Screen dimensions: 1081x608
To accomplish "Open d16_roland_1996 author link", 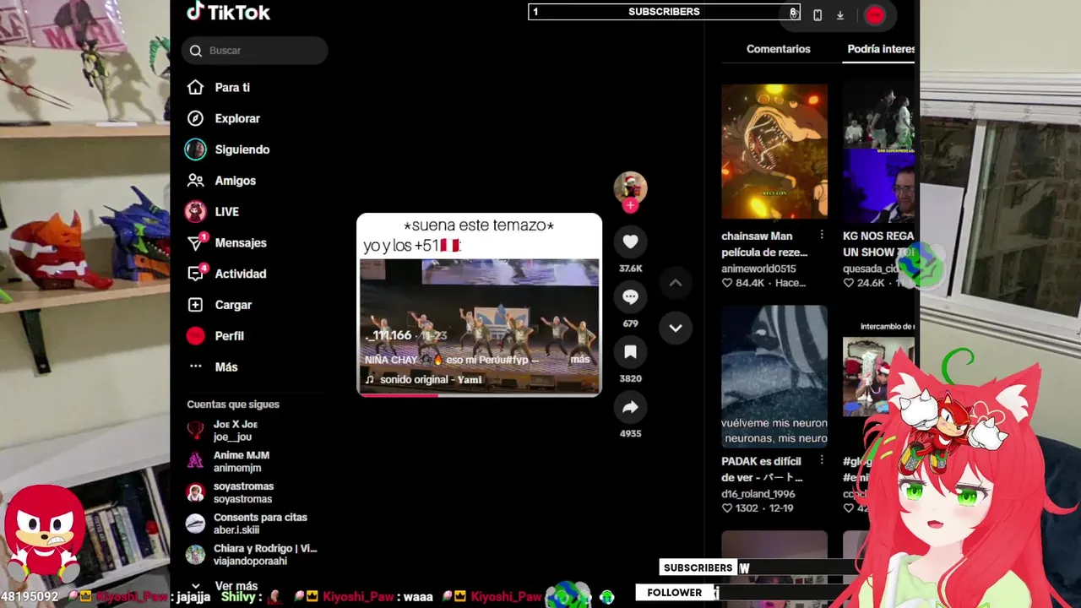I will point(758,494).
